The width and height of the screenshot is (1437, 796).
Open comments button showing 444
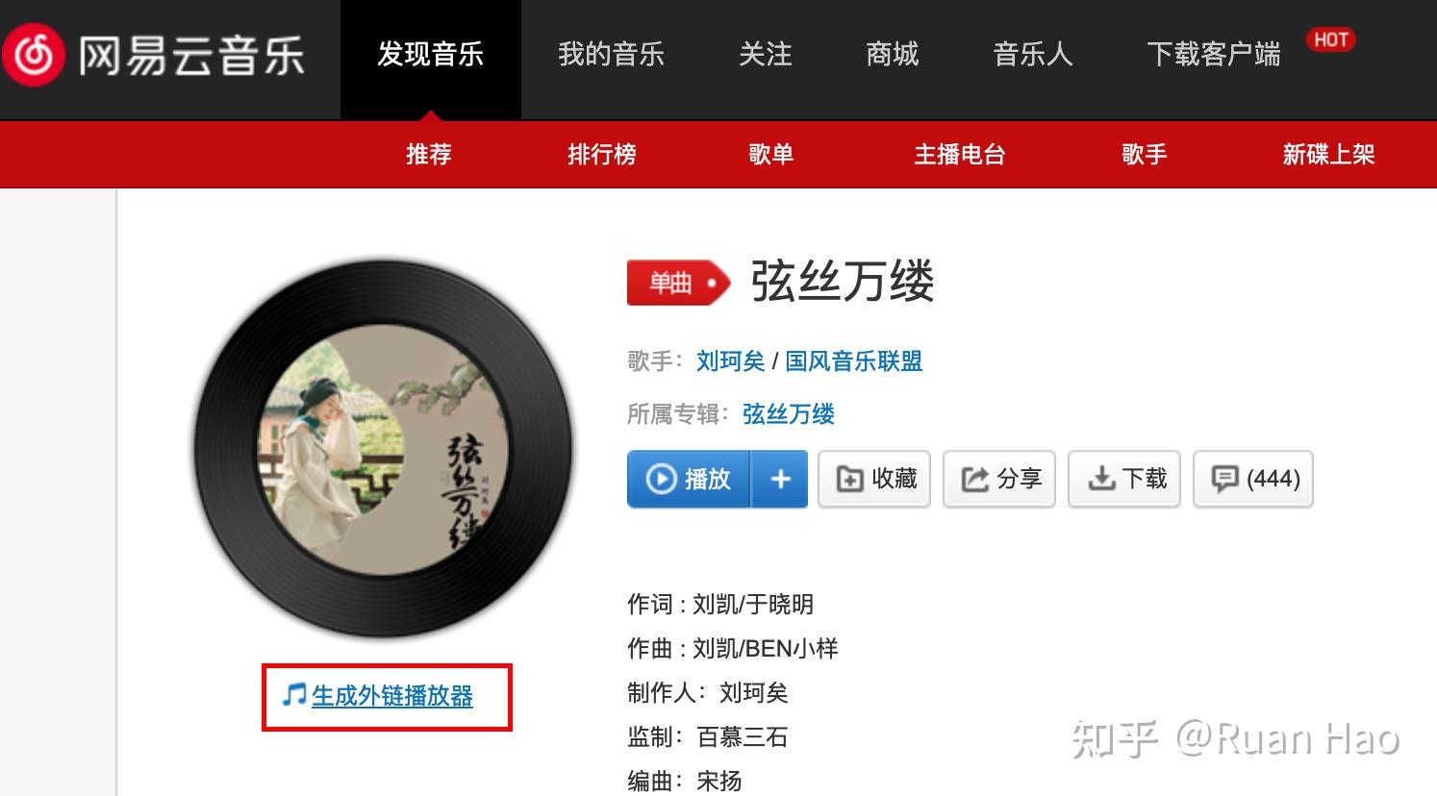(x=1253, y=479)
